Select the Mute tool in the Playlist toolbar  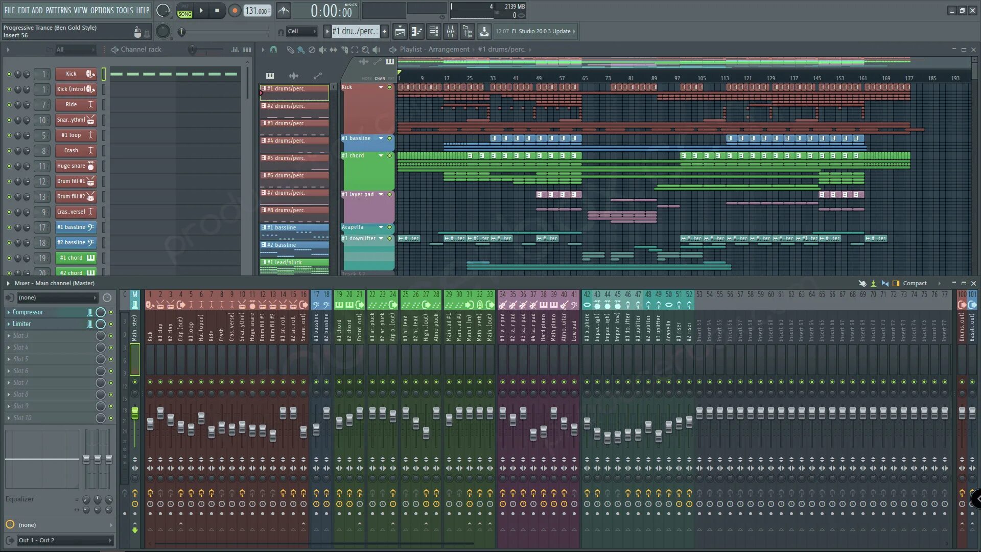[322, 50]
